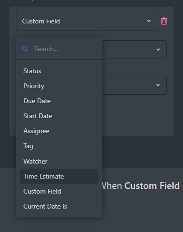The image size is (183, 232).
Task: Select the Start Date option
Action: pos(59,116)
